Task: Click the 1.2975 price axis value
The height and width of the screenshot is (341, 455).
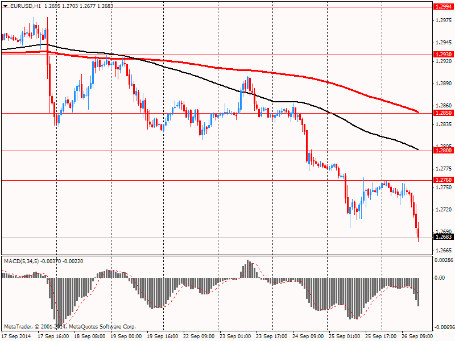Action: click(x=444, y=20)
